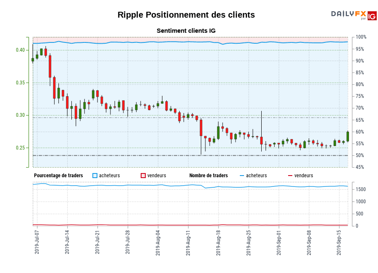The width and height of the screenshot is (378, 273).
Task: Click the 500 trader count axis label
Action: point(360,214)
